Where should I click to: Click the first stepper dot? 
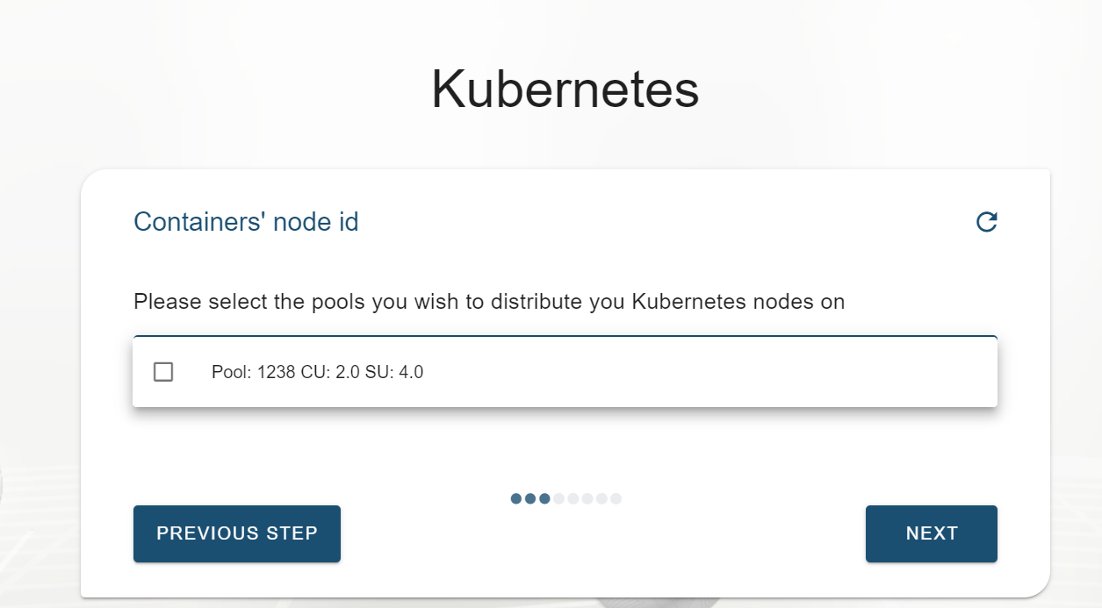pyautogui.click(x=515, y=498)
